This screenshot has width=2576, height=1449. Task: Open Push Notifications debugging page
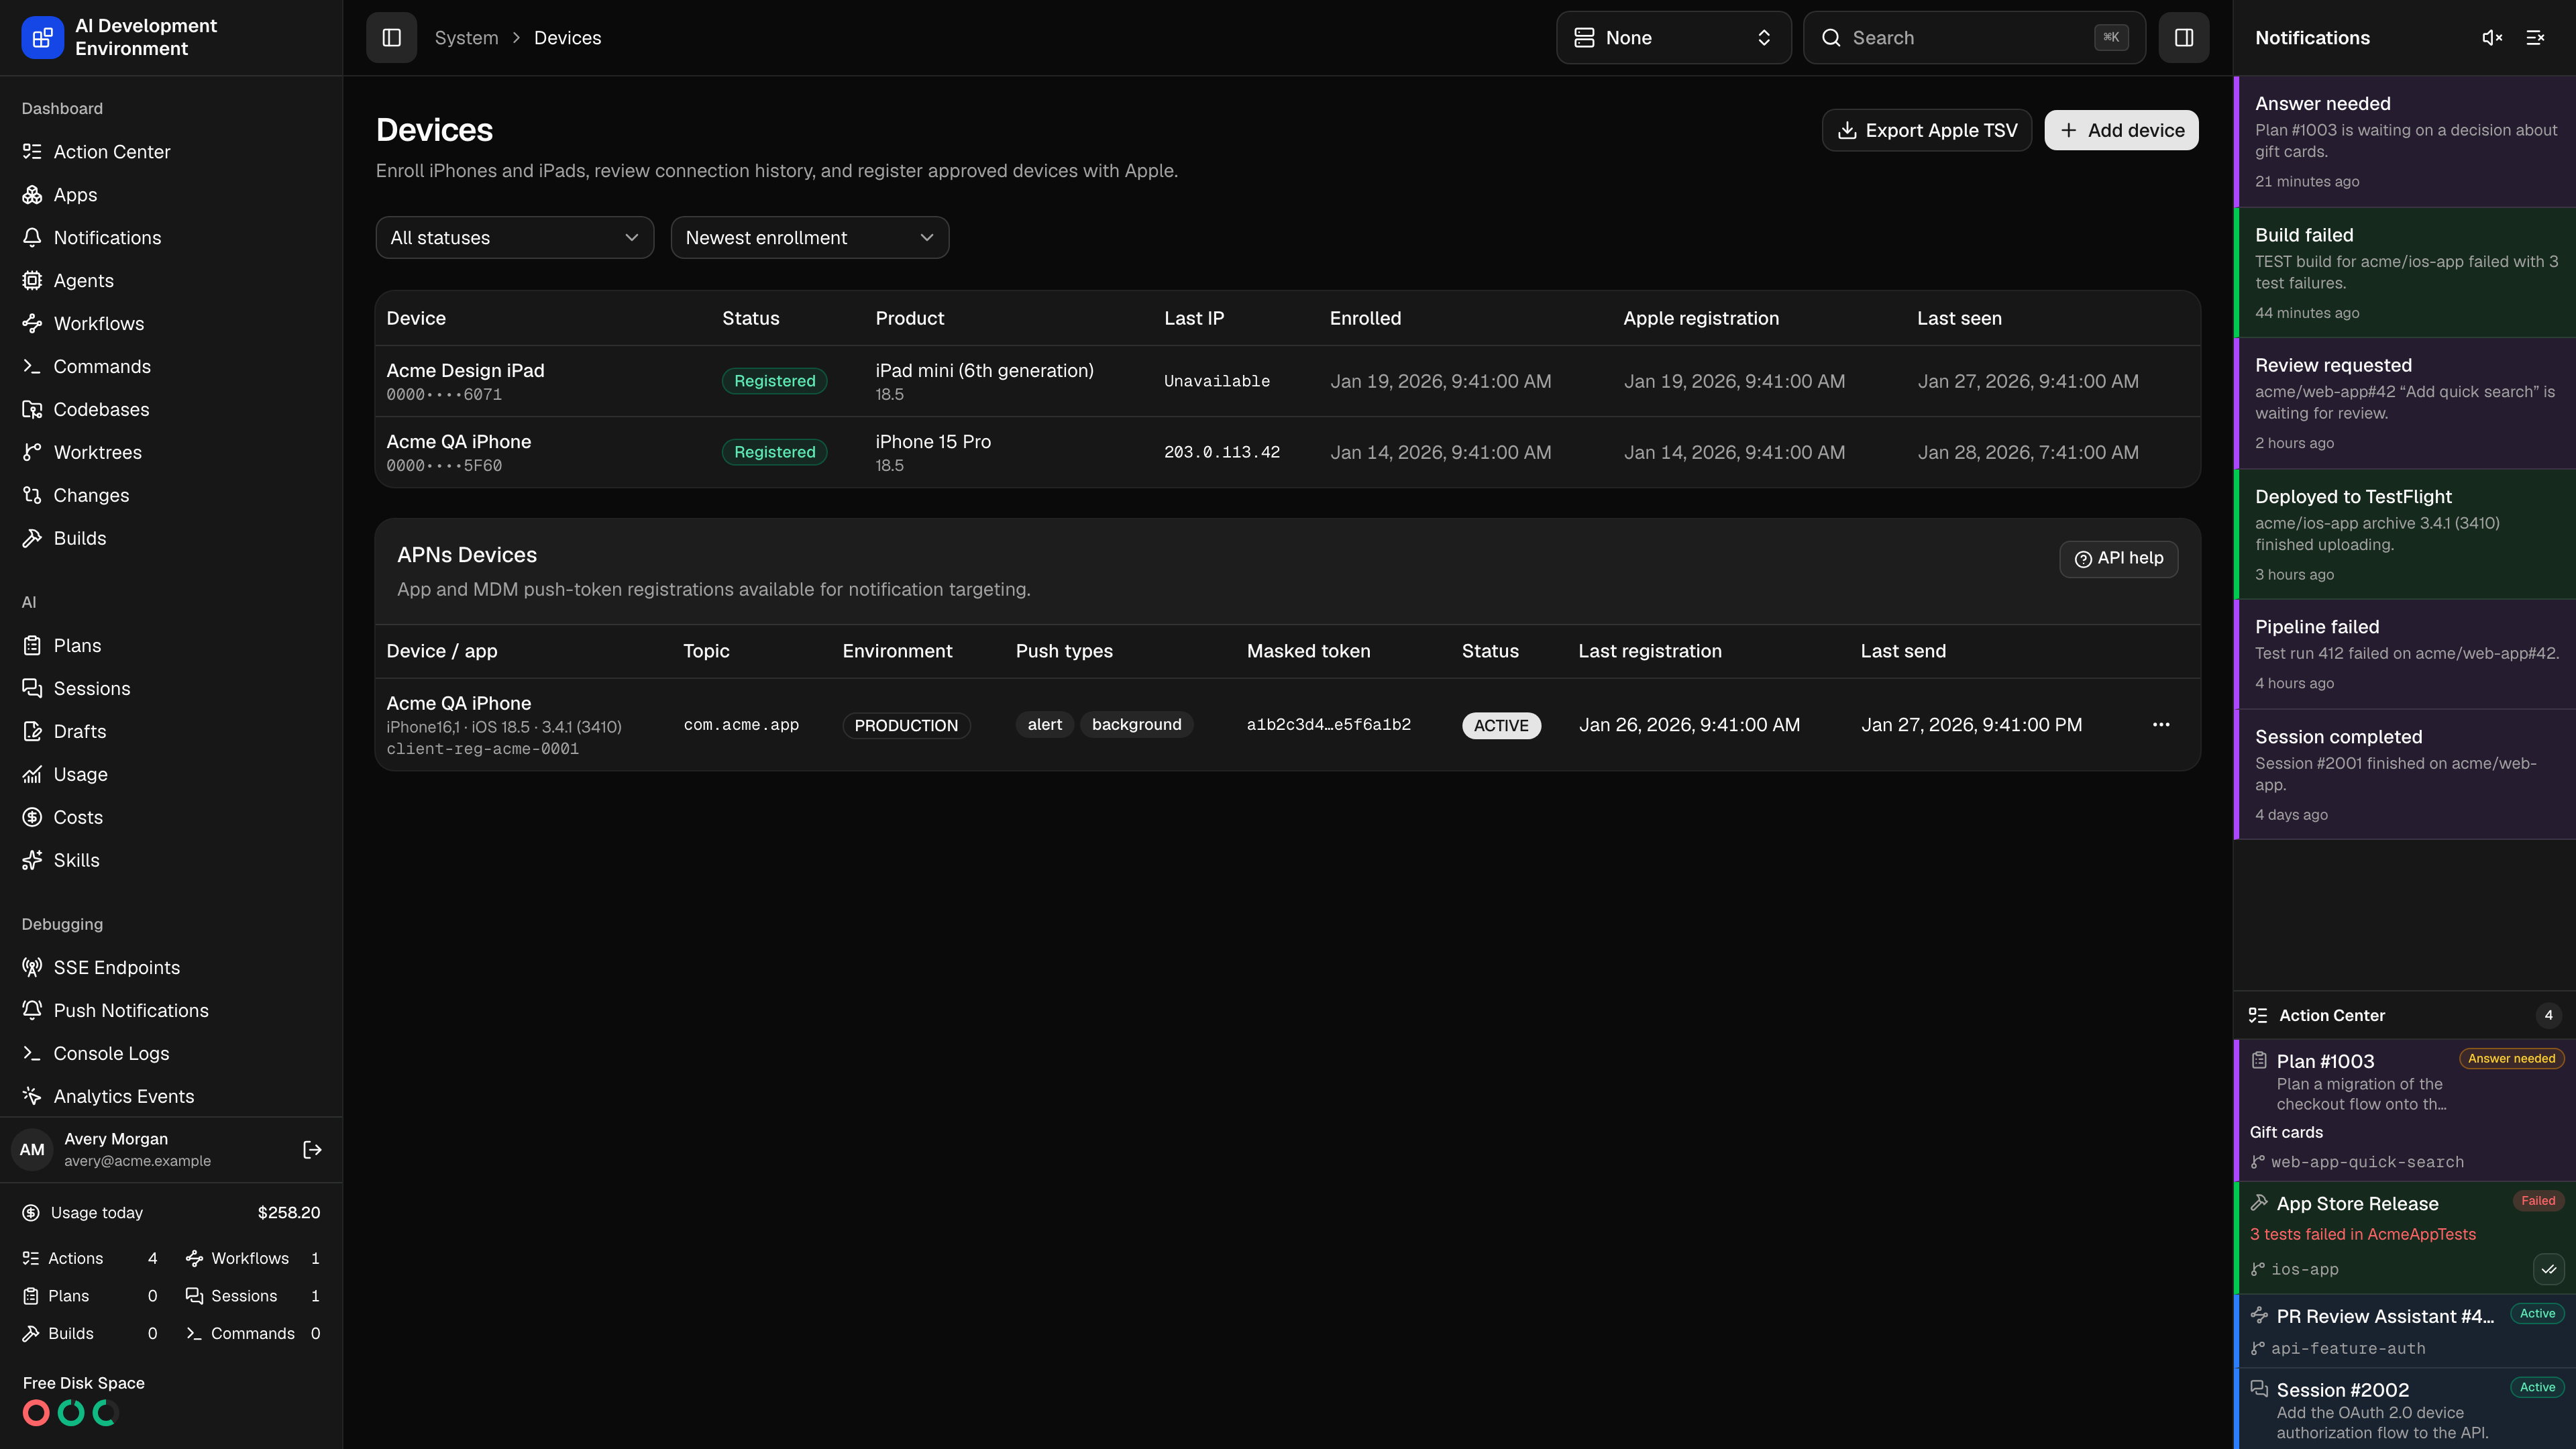point(172,1010)
